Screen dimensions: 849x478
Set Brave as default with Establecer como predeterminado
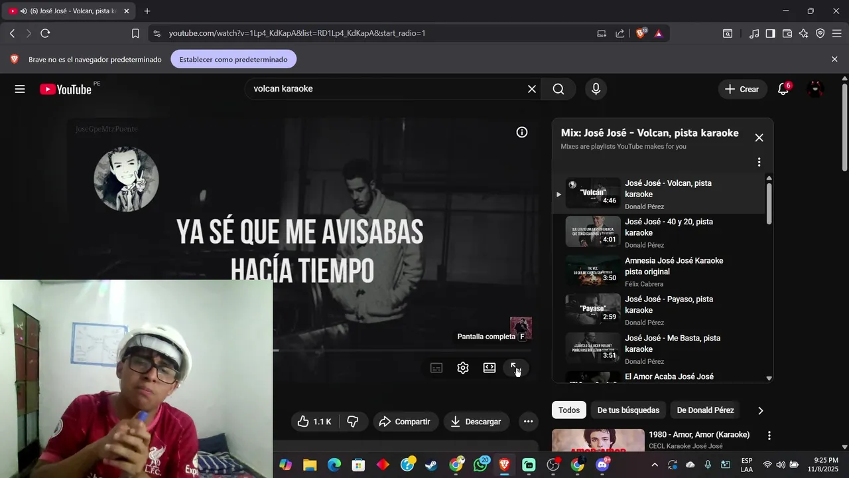coord(233,59)
